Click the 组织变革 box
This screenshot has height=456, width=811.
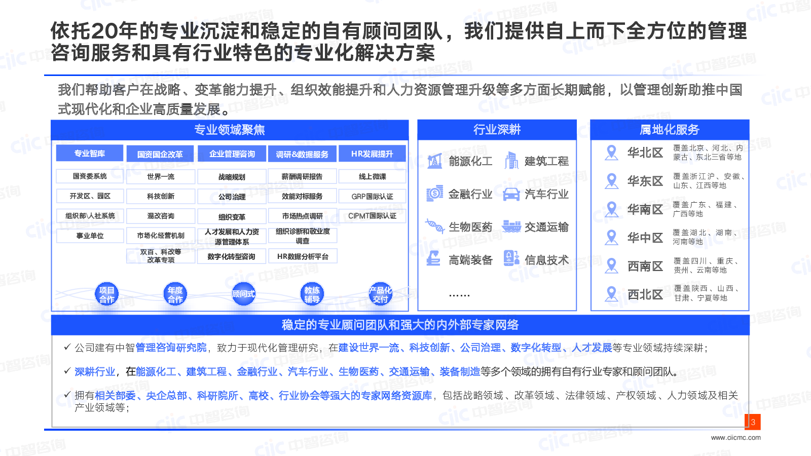click(232, 217)
